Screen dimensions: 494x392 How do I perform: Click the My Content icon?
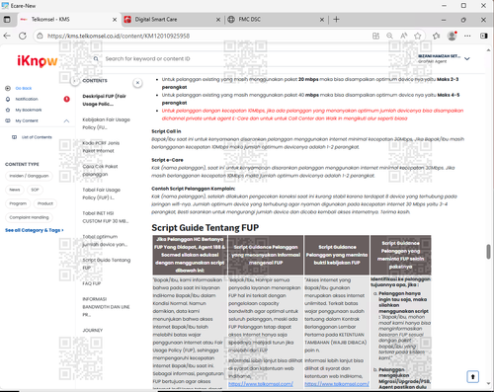pyautogui.click(x=8, y=120)
